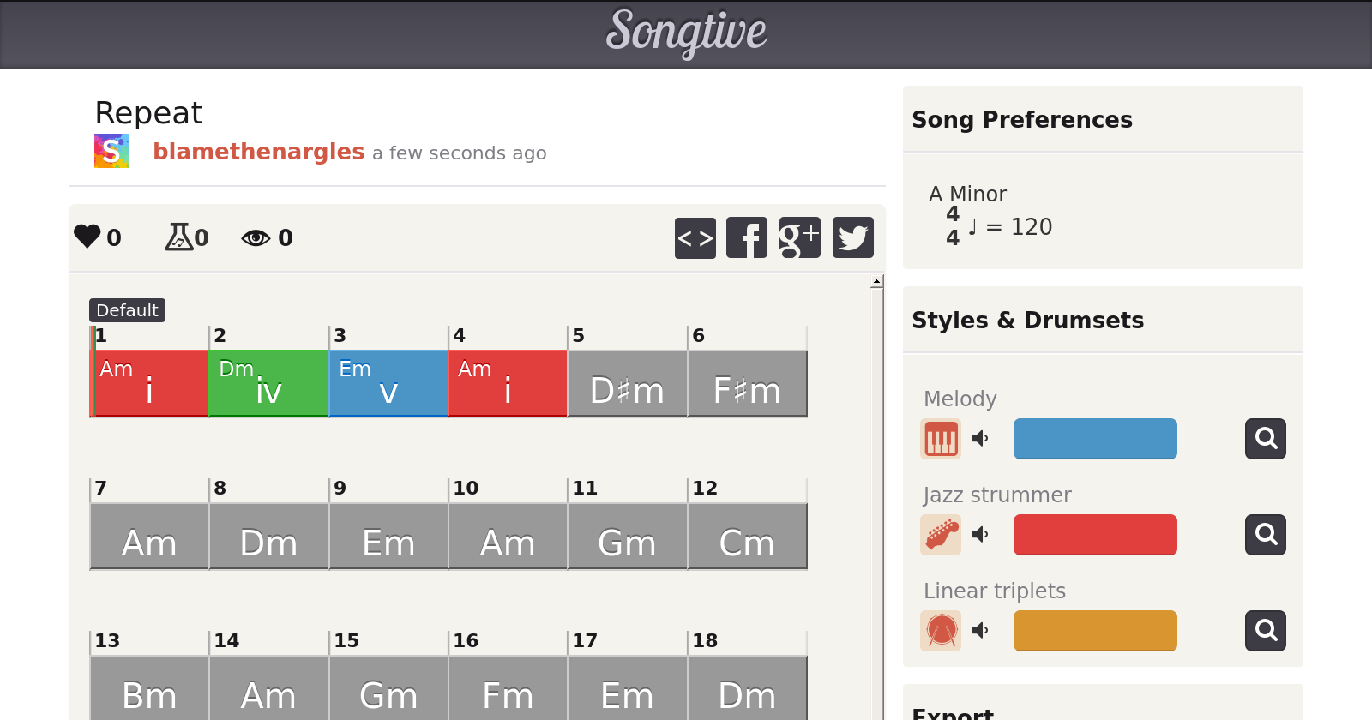Open search for Jazz strummer style
The image size is (1372, 720).
pyautogui.click(x=1266, y=535)
